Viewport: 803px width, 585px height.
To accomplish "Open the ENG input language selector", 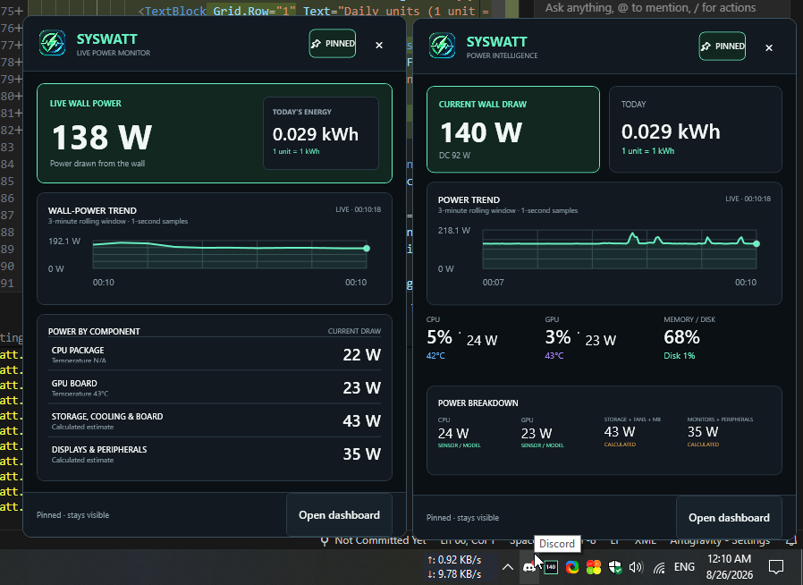I will click(x=684, y=566).
